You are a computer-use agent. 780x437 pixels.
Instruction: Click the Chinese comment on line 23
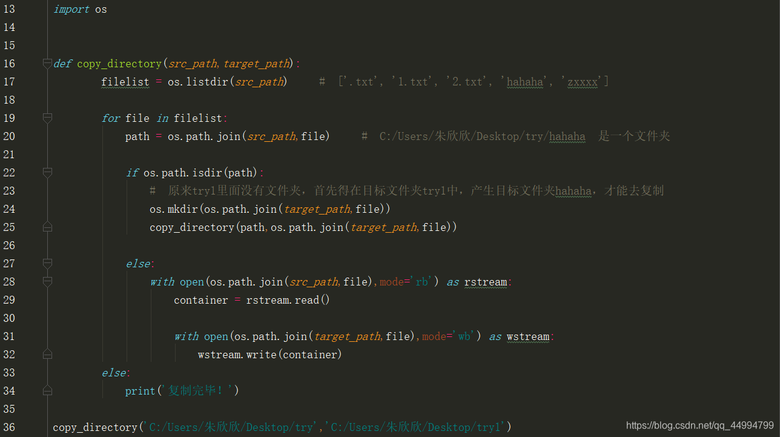tap(407, 191)
